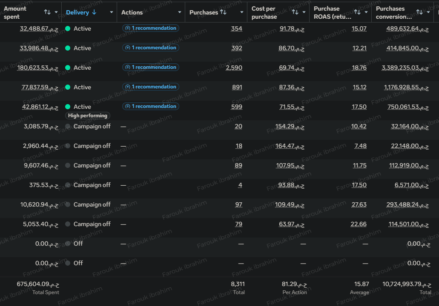Click green Active status dot, 599 purchases row

pyautogui.click(x=68, y=107)
